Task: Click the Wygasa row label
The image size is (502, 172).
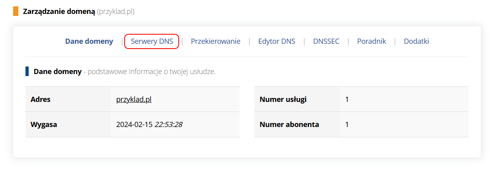Action: 44,125
